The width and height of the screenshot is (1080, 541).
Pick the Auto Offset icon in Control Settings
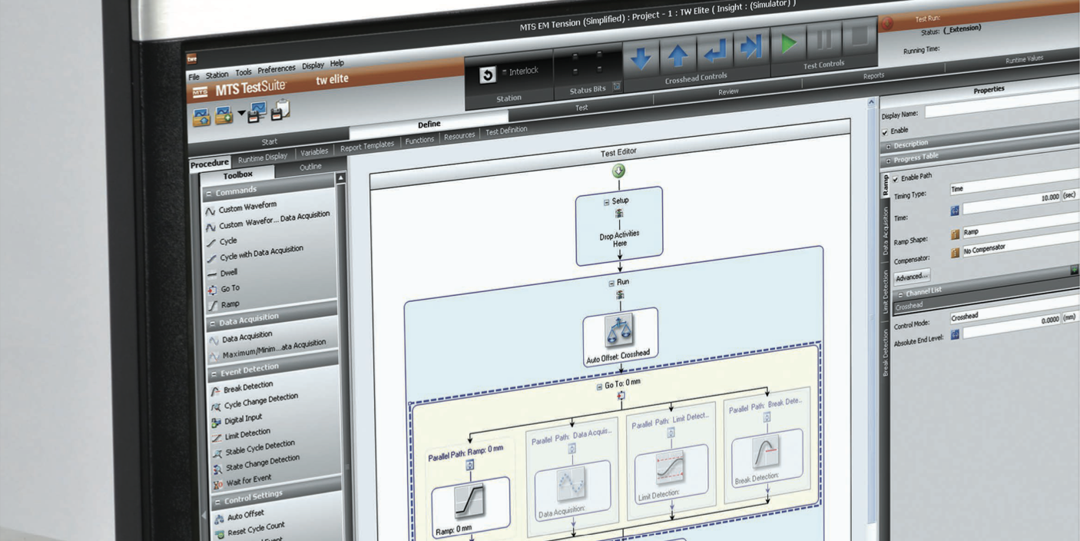click(x=220, y=519)
